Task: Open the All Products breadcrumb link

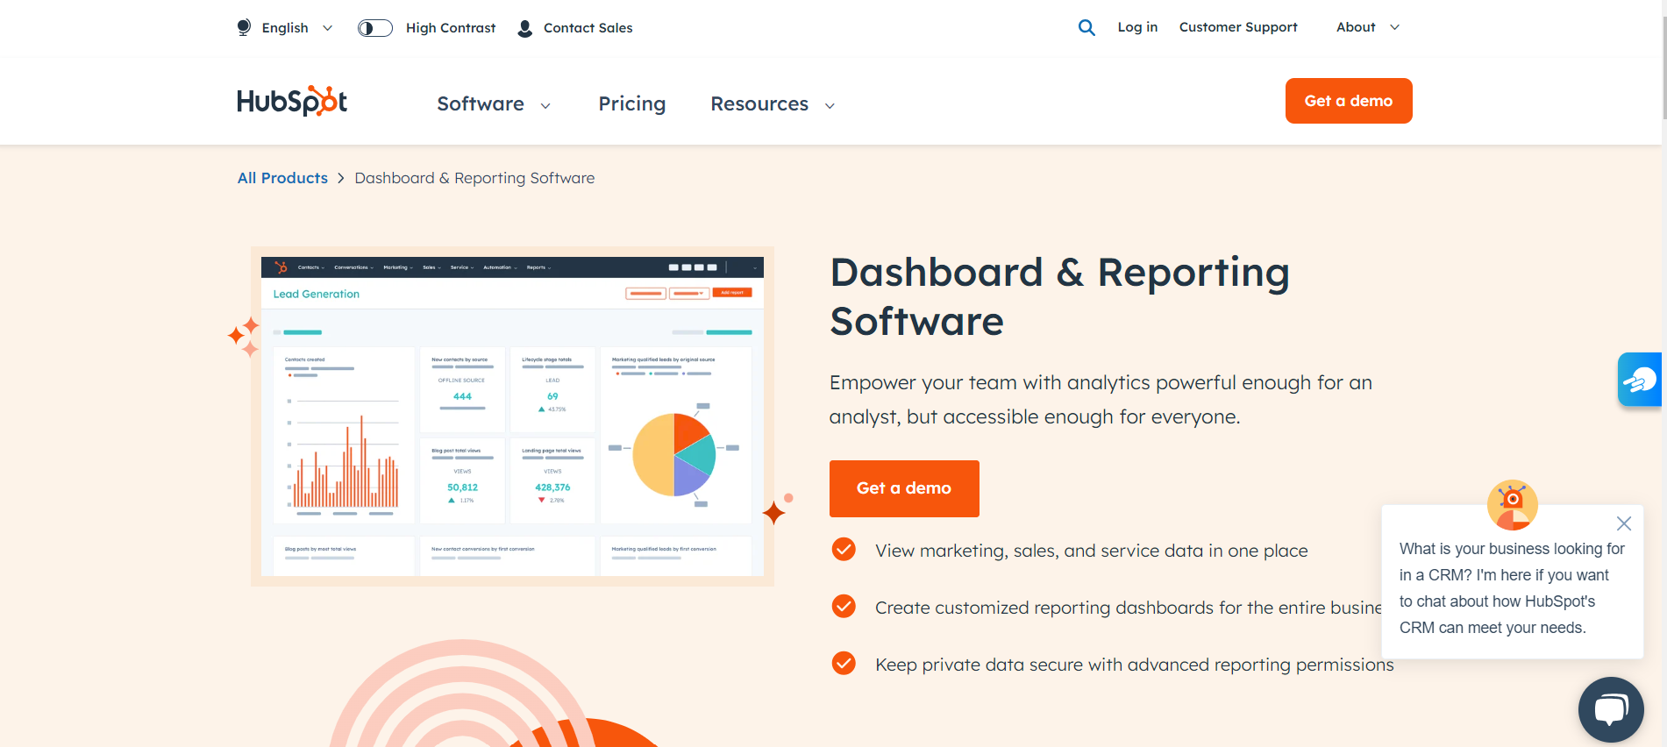Action: [x=282, y=178]
